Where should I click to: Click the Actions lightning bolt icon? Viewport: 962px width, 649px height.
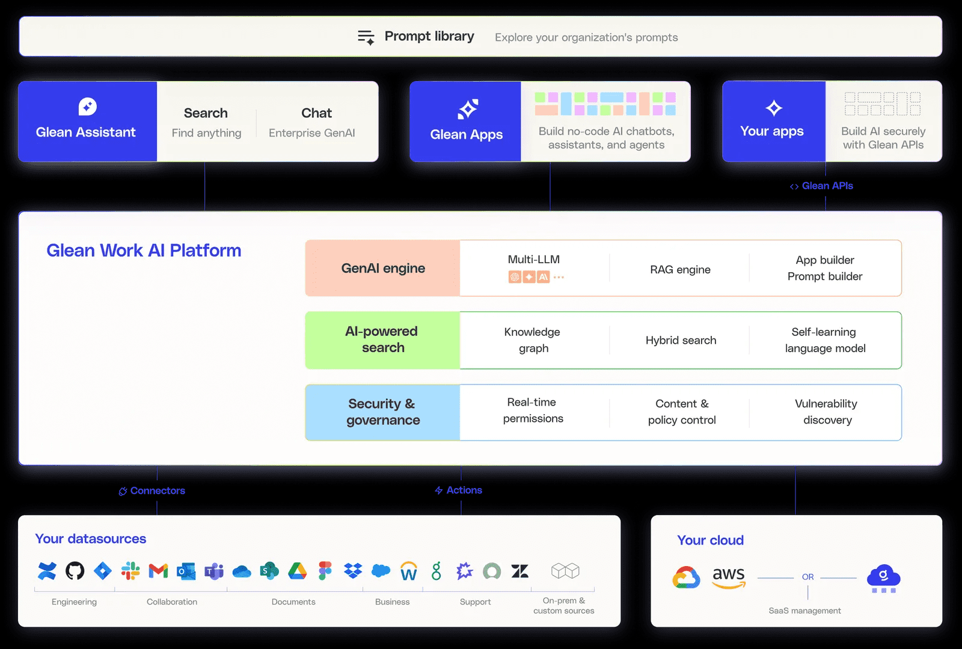tap(439, 490)
